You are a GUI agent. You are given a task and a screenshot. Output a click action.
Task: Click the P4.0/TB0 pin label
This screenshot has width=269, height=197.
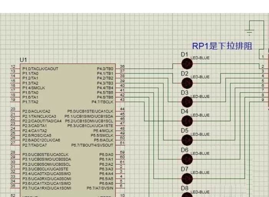(x=105, y=69)
